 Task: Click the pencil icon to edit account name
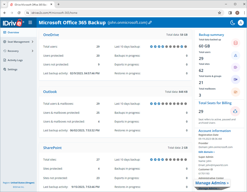pos(150,22)
